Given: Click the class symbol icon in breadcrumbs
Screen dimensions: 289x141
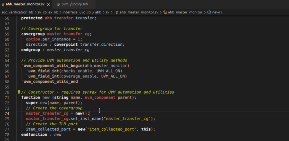Looking at the screenshot, I should (165, 12).
